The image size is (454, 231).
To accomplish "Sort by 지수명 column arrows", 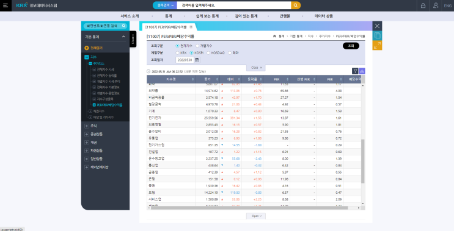I will tap(193, 79).
